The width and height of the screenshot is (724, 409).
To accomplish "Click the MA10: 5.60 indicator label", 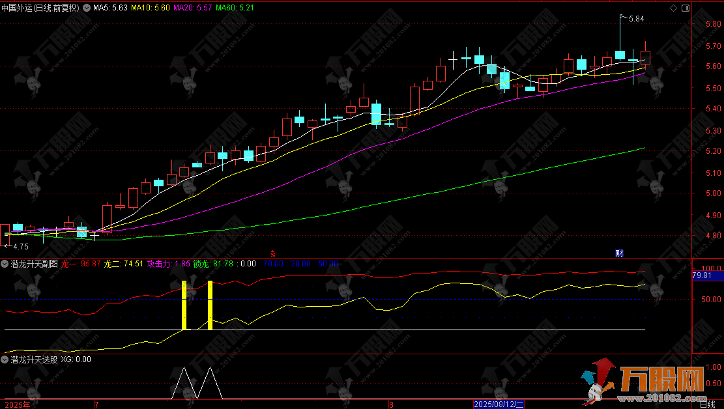I will (150, 8).
